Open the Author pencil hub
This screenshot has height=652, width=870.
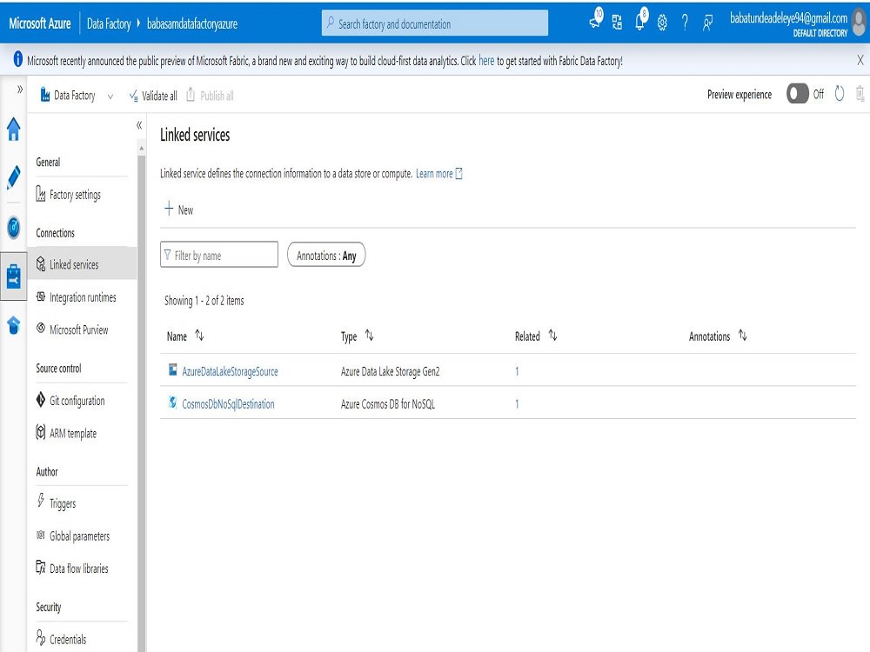point(13,177)
